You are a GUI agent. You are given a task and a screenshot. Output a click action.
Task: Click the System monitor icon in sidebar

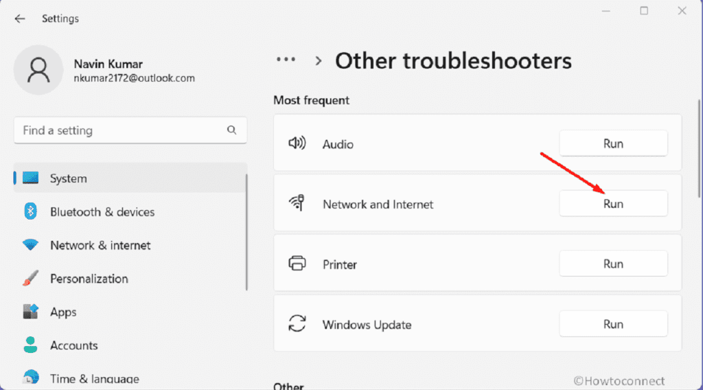point(30,178)
